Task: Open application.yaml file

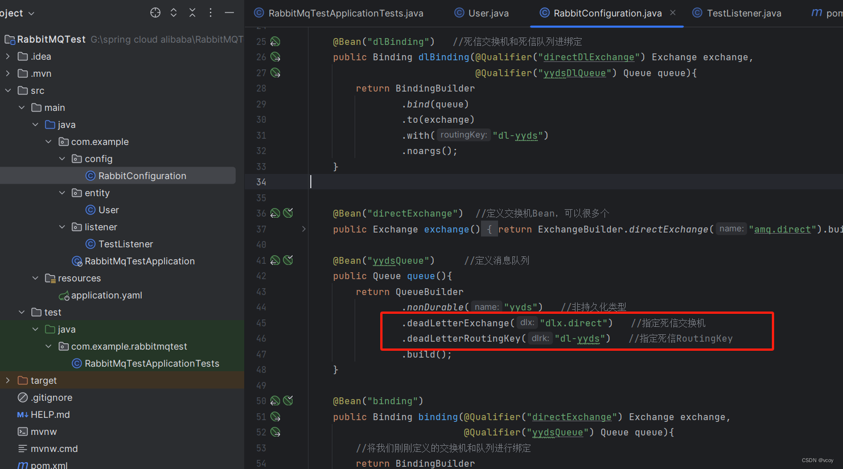Action: pyautogui.click(x=100, y=295)
